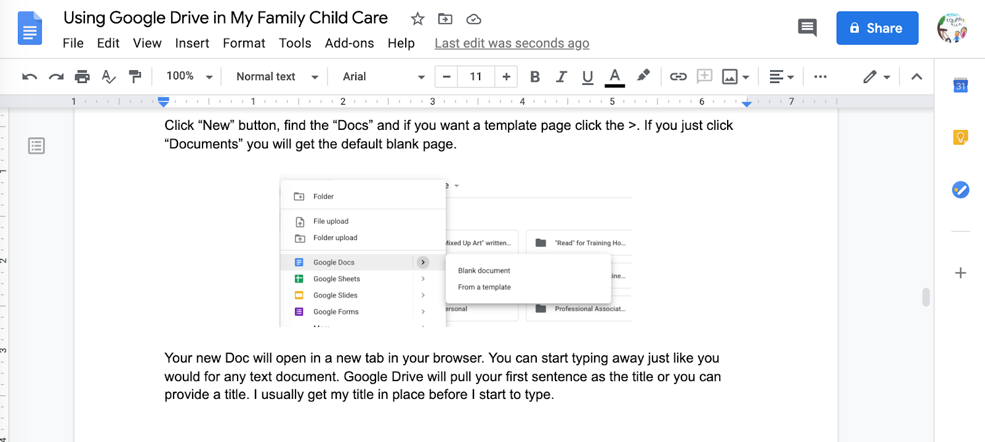
Task: Click the document title text
Action: pos(225,18)
